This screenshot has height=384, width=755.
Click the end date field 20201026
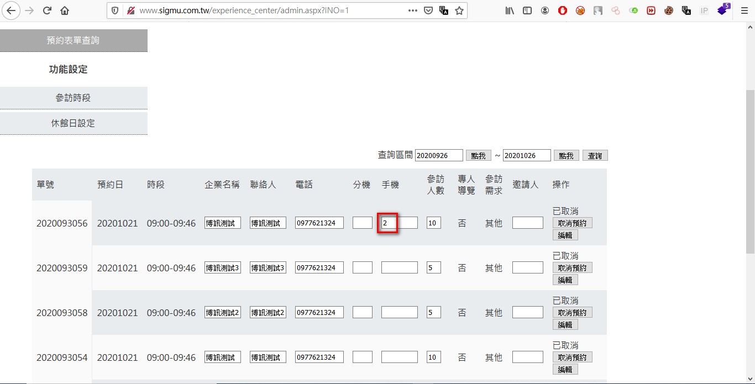click(x=527, y=155)
